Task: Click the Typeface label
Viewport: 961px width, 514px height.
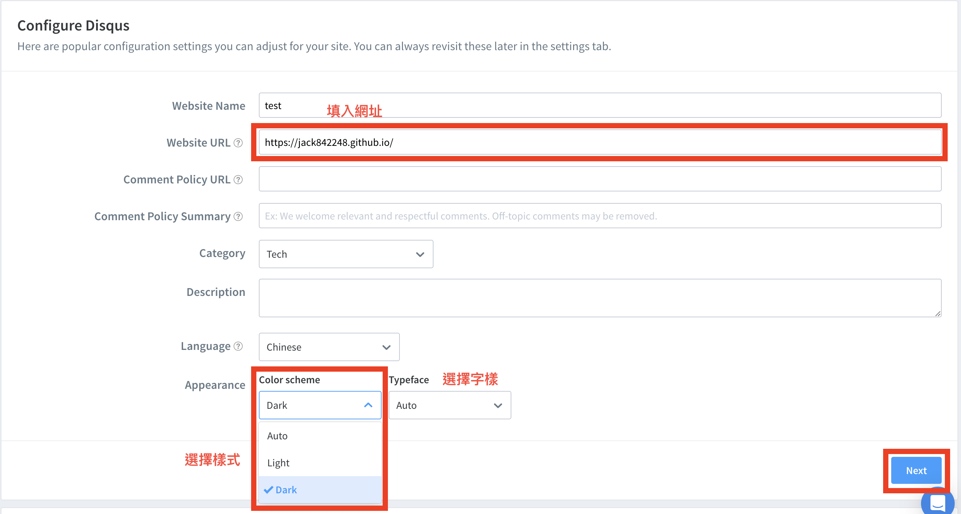Action: click(409, 380)
